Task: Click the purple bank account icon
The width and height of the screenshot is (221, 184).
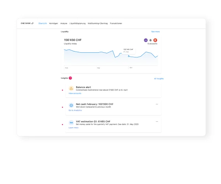Action: [145, 40]
